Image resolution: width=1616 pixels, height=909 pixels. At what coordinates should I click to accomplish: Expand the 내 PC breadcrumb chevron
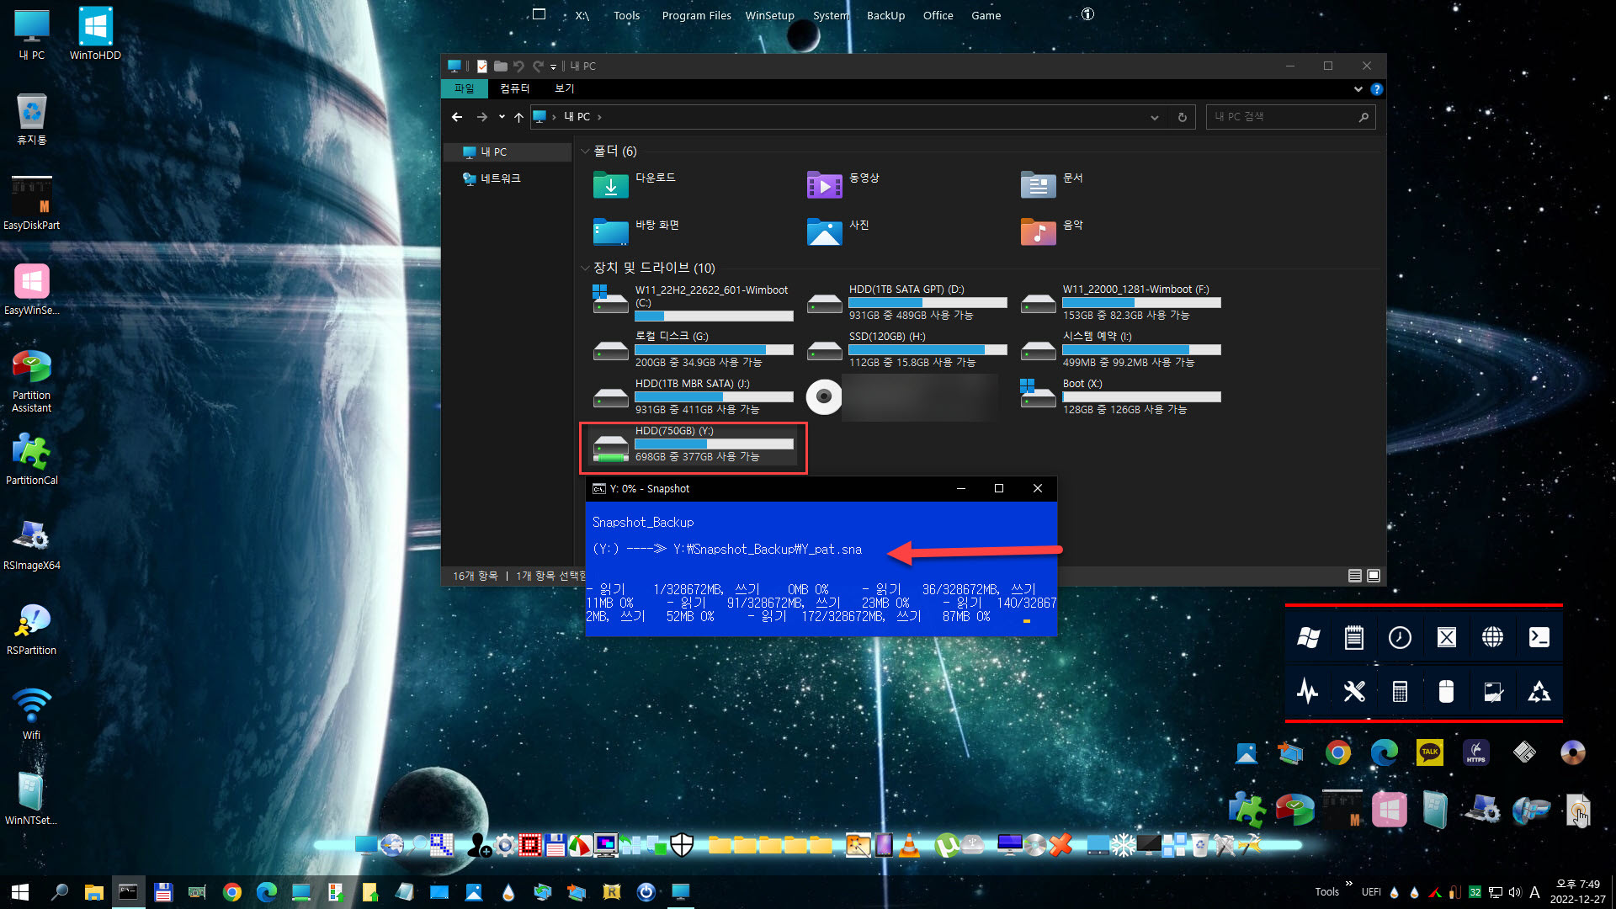point(599,117)
